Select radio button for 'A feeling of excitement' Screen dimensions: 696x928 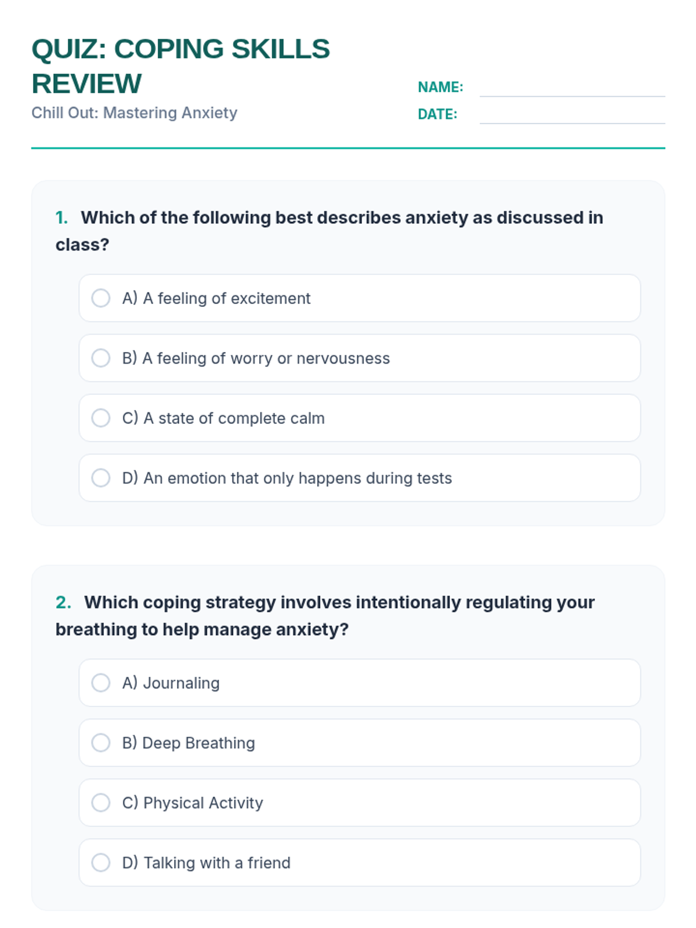point(101,298)
